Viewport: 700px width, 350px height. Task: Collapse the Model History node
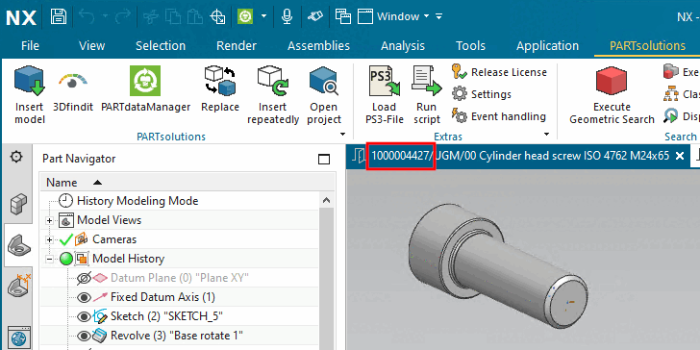pyautogui.click(x=49, y=259)
